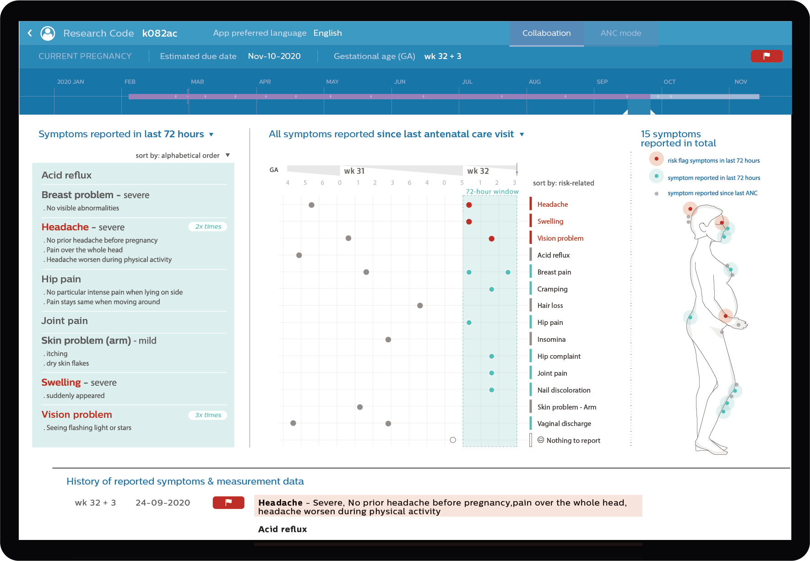Image resolution: width=810 pixels, height=561 pixels.
Task: Click the flag icon next to Headache entry
Action: click(x=228, y=502)
